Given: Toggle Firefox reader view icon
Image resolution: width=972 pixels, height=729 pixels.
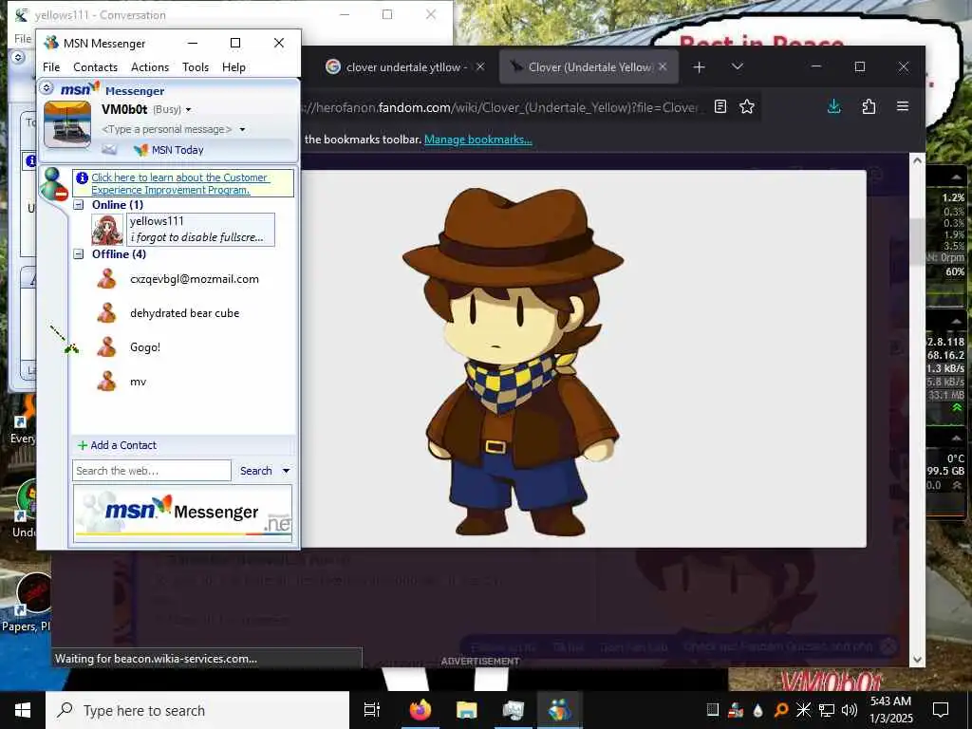Looking at the screenshot, I should pyautogui.click(x=720, y=106).
